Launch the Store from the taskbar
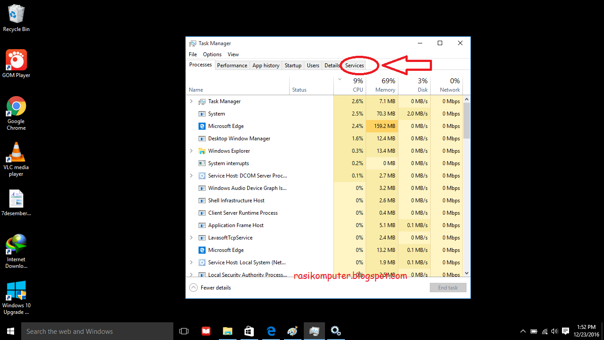This screenshot has height=340, width=604. click(x=249, y=331)
